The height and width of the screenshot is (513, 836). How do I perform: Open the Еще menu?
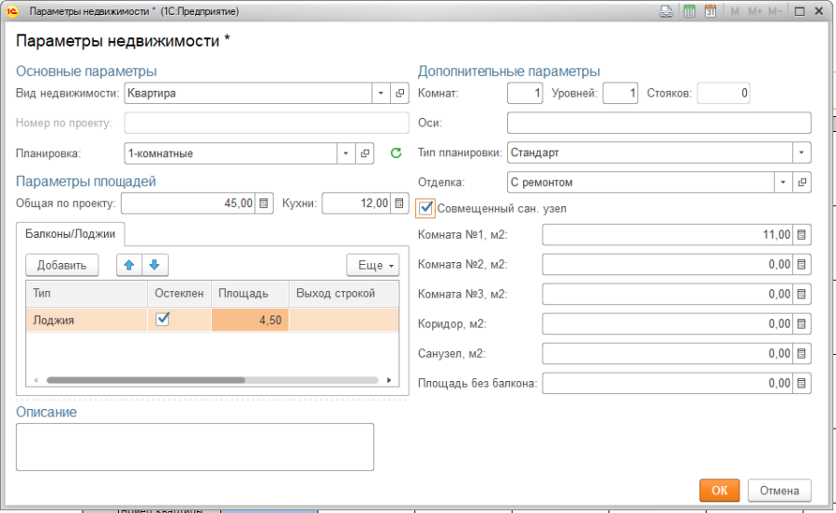[372, 266]
